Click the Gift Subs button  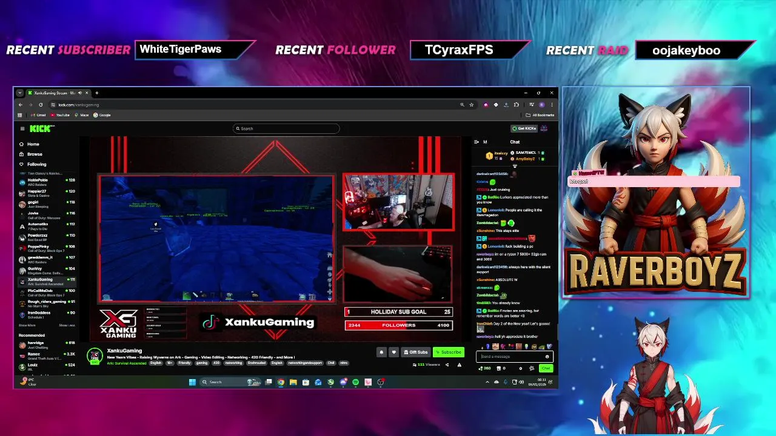tap(416, 352)
